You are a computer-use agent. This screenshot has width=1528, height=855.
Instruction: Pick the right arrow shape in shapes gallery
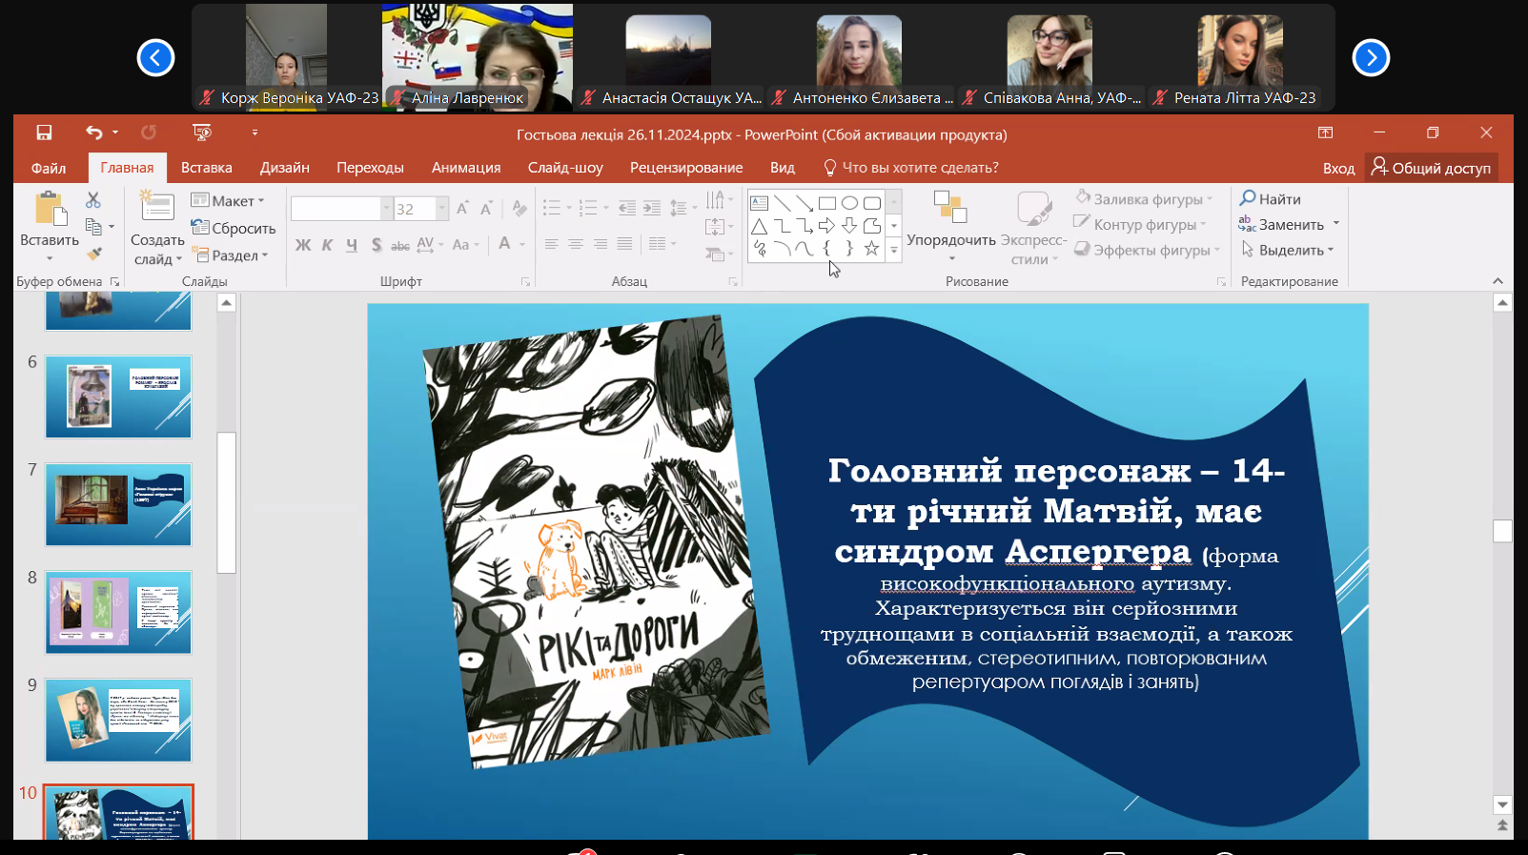coord(826,226)
